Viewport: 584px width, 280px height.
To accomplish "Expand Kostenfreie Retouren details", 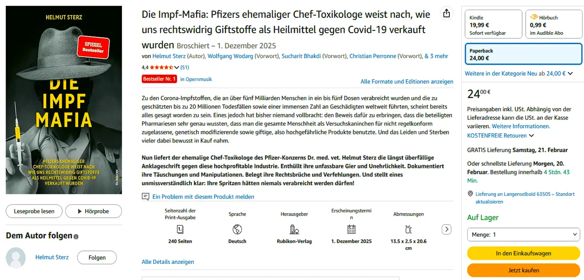I will pyautogui.click(x=531, y=136).
